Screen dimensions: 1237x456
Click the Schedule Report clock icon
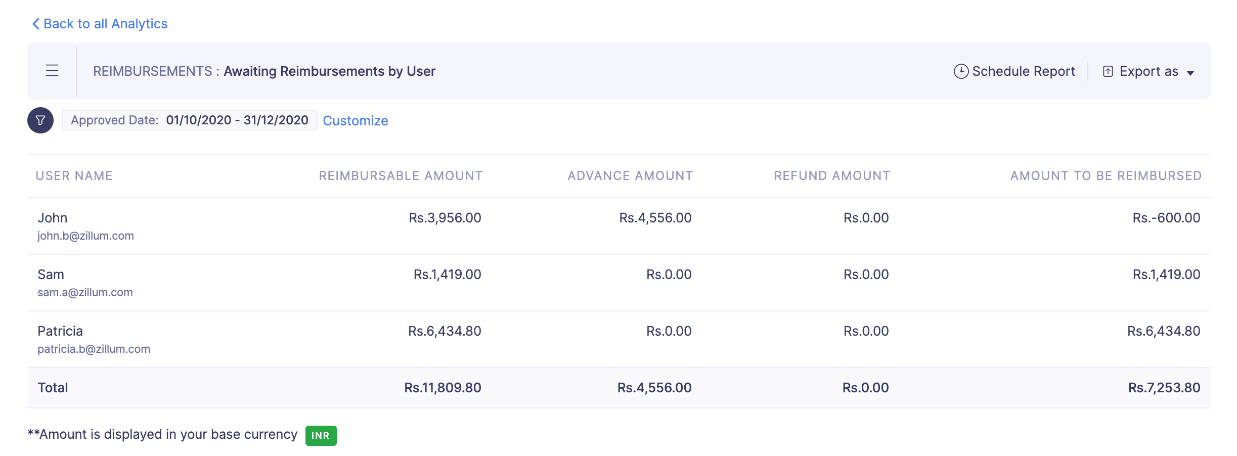click(x=961, y=71)
